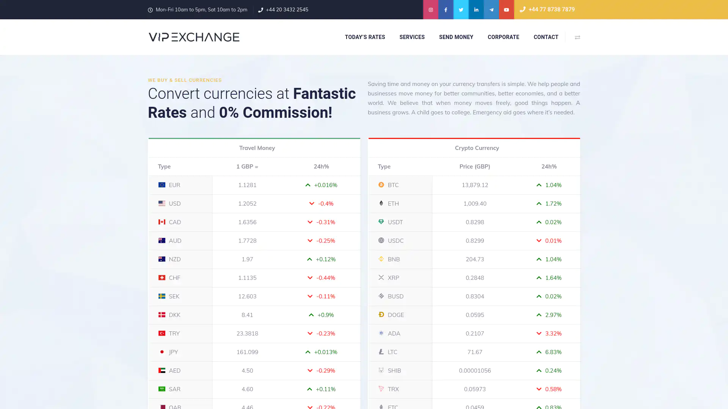Click the EUR flag icon

click(162, 185)
